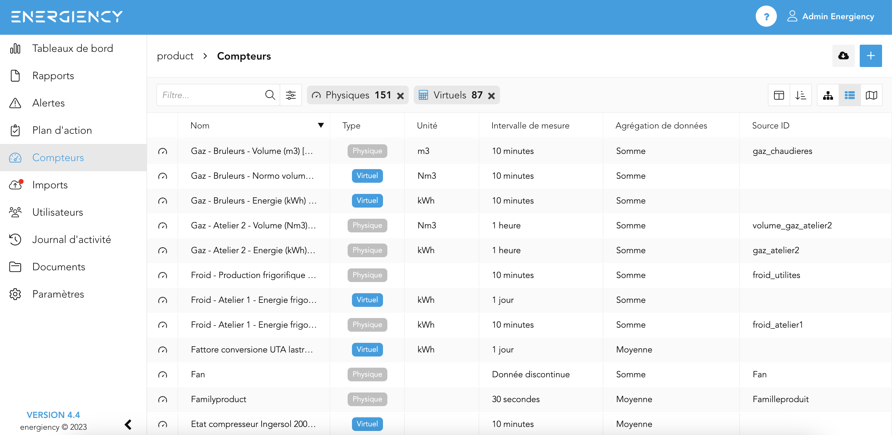Open Etat compresseur Ingersol row
Viewport: 892px width, 435px height.
520,424
